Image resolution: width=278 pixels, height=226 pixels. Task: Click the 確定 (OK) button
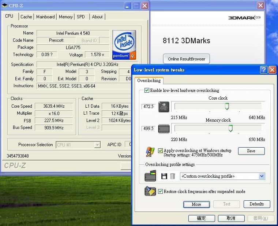tap(202, 218)
